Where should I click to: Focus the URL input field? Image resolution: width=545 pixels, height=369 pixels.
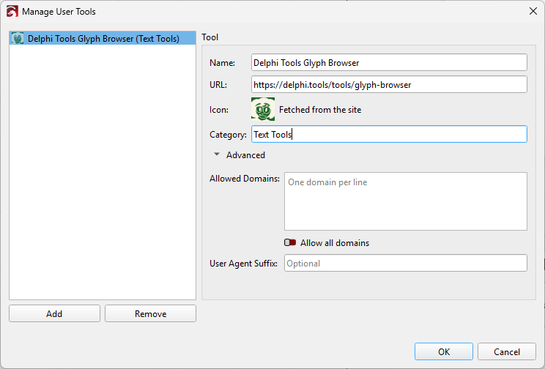pos(389,84)
